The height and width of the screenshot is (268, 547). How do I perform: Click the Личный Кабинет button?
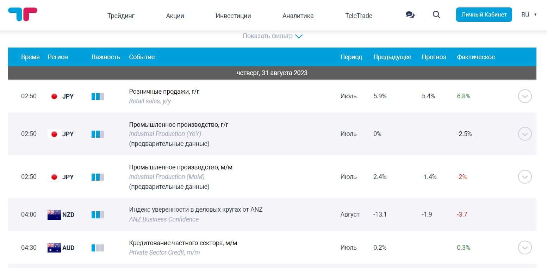tap(484, 15)
